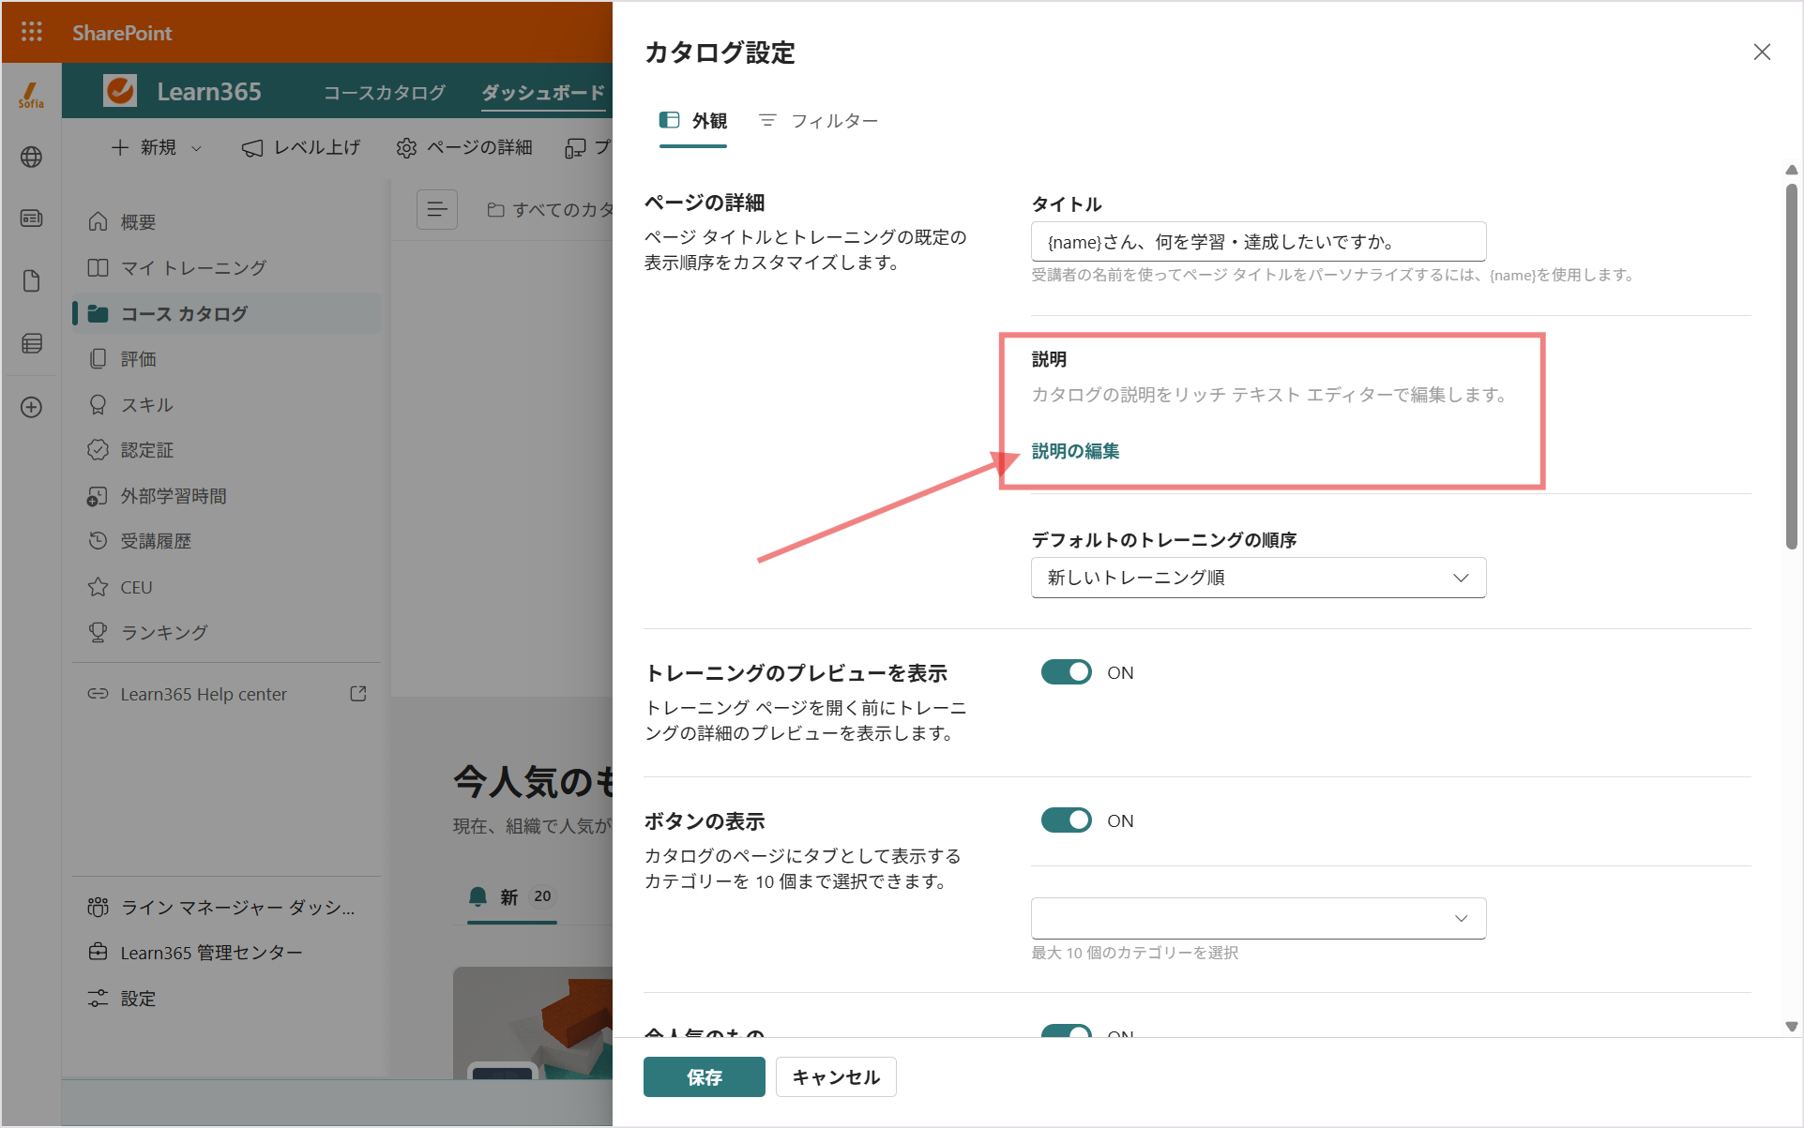Viewport: 1804px width, 1128px height.
Task: Open the SharePoint app launcher grid
Action: [x=32, y=33]
